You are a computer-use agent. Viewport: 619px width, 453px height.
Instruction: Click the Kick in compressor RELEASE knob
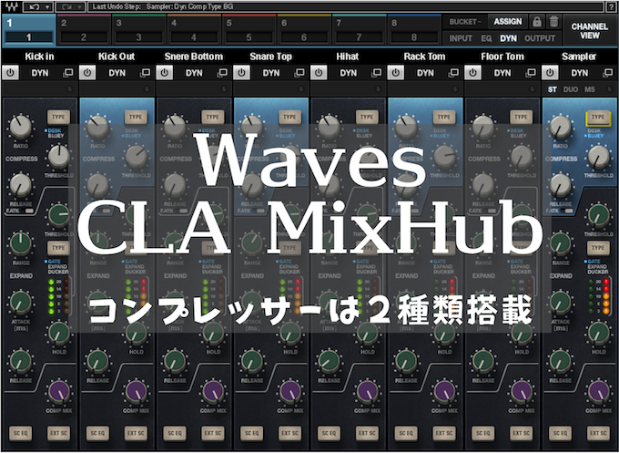coord(21,185)
